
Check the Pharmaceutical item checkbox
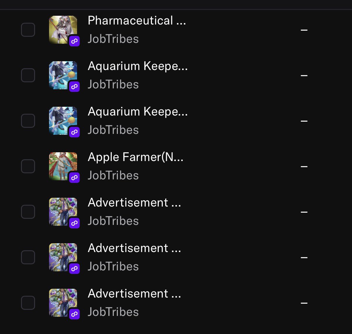click(28, 30)
